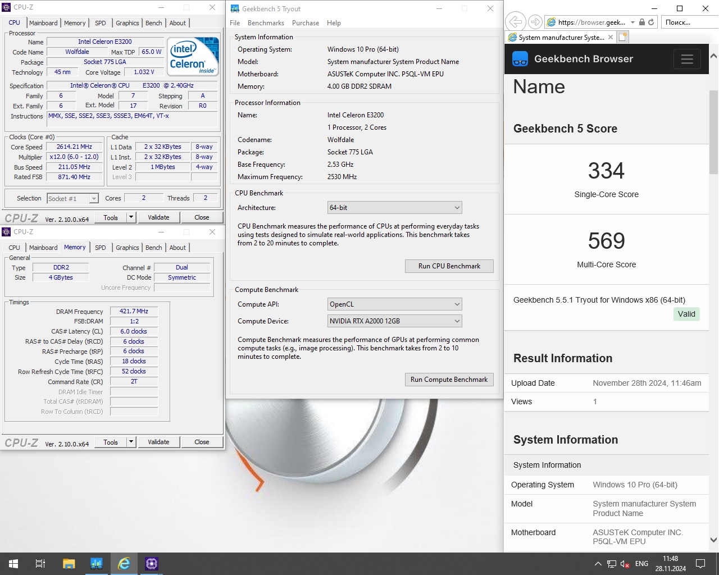Click browser scrollbar up arrow
Screen dimensions: 719x575
[713, 56]
